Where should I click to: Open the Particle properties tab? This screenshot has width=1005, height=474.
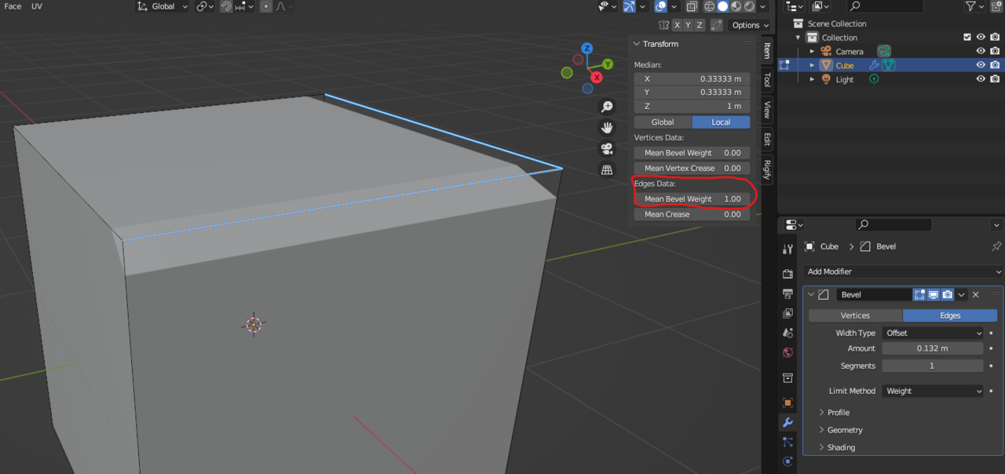tap(787, 442)
